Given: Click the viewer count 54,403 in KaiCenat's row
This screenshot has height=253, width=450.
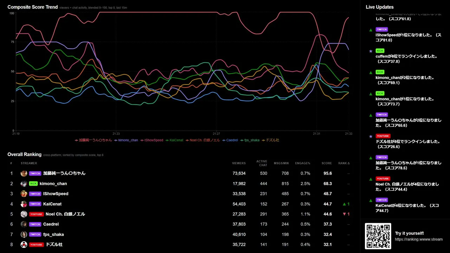Looking at the screenshot, I should [x=239, y=204].
